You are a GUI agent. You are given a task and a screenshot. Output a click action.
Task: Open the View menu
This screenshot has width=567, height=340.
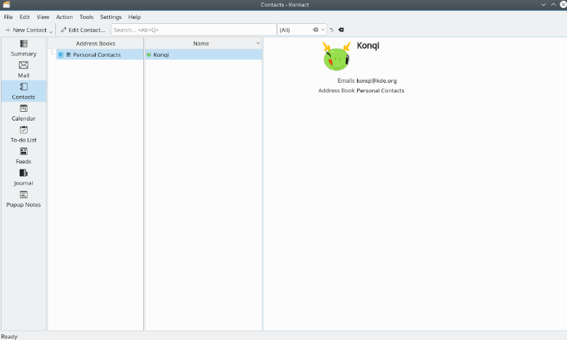43,17
